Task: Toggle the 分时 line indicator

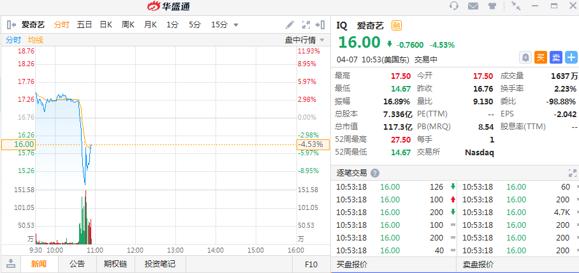Action: point(13,39)
